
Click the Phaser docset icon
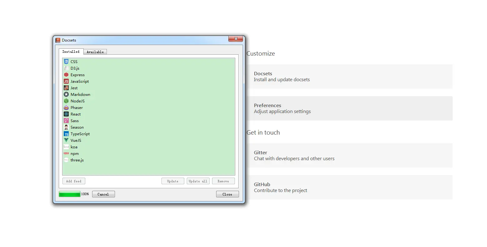(66, 107)
